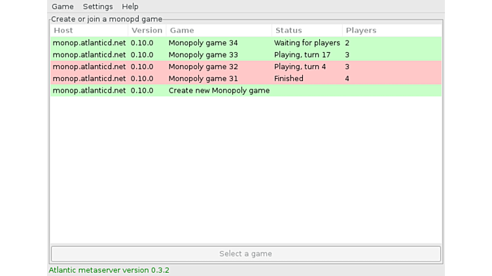Click version 0.10.0 in Monopoly game 33 row
The image size is (492, 276).
142,55
